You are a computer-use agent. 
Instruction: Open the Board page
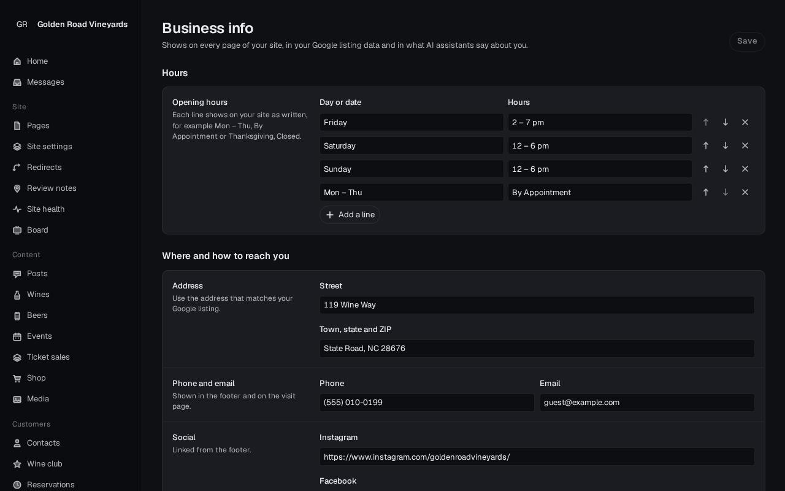tap(71, 230)
